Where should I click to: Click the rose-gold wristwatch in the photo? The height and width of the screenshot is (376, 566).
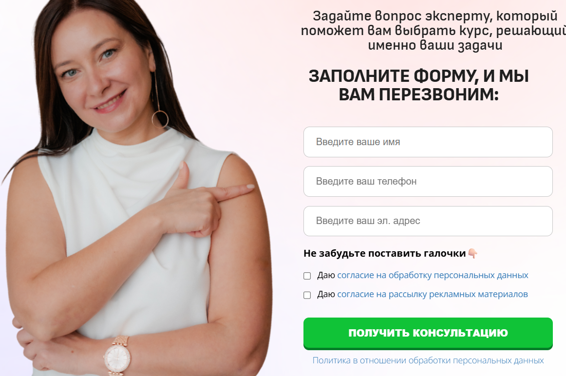click(x=118, y=355)
